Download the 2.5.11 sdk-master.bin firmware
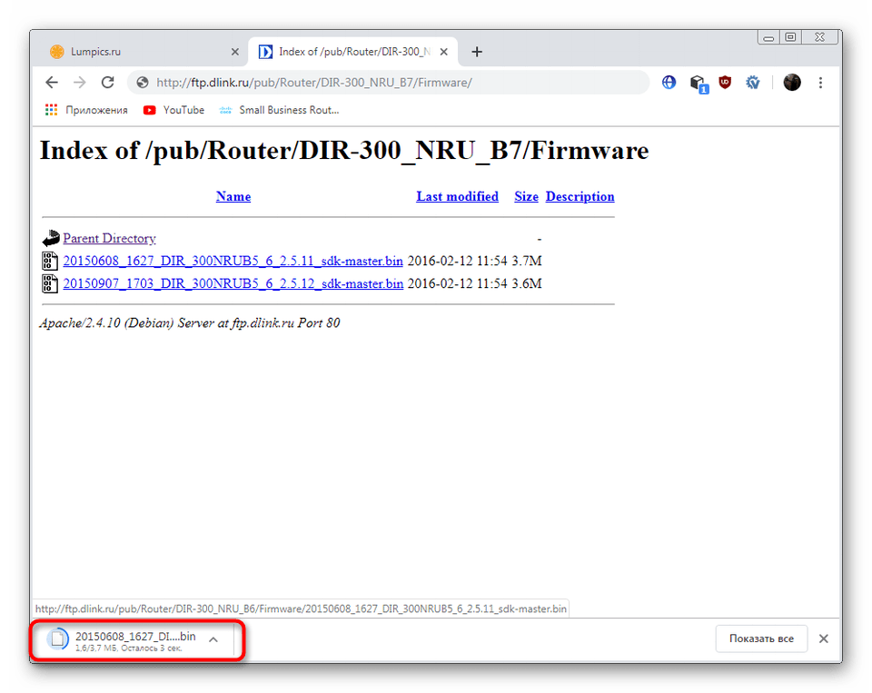Image resolution: width=872 pixels, height=693 pixels. 233,261
